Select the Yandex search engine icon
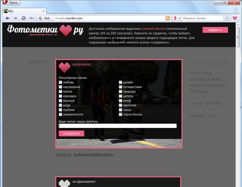This screenshot has height=187, width=242. point(175,18)
